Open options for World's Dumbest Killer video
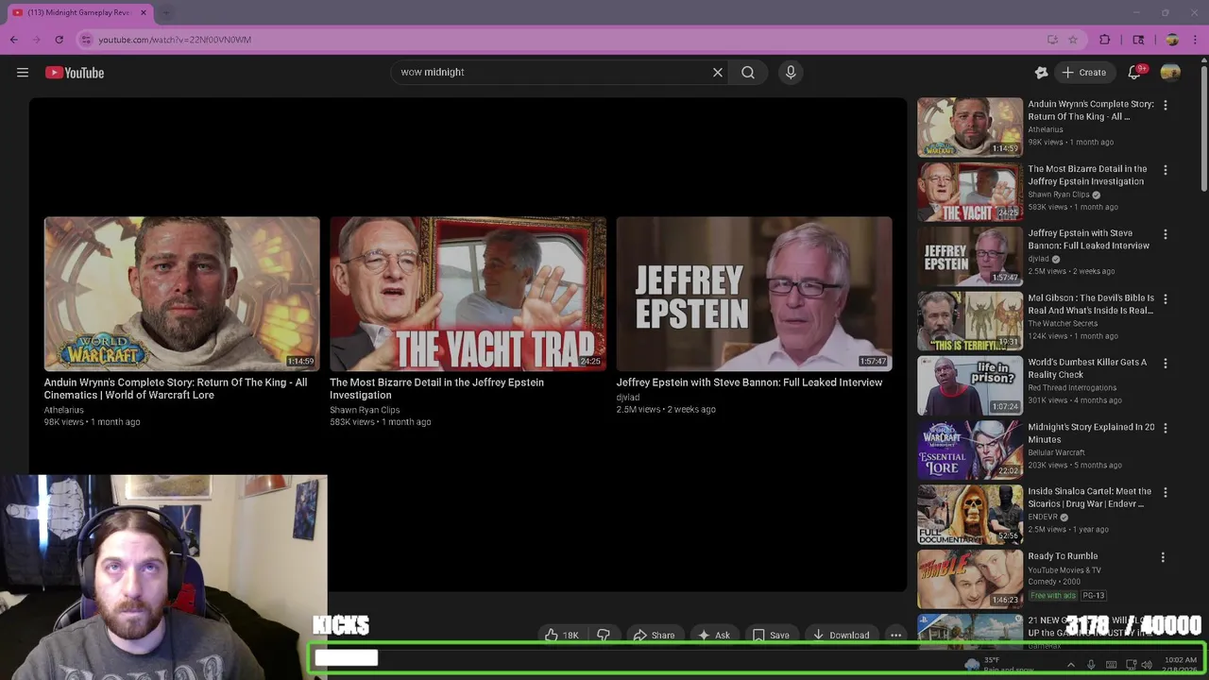1209x680 pixels. click(x=1165, y=363)
